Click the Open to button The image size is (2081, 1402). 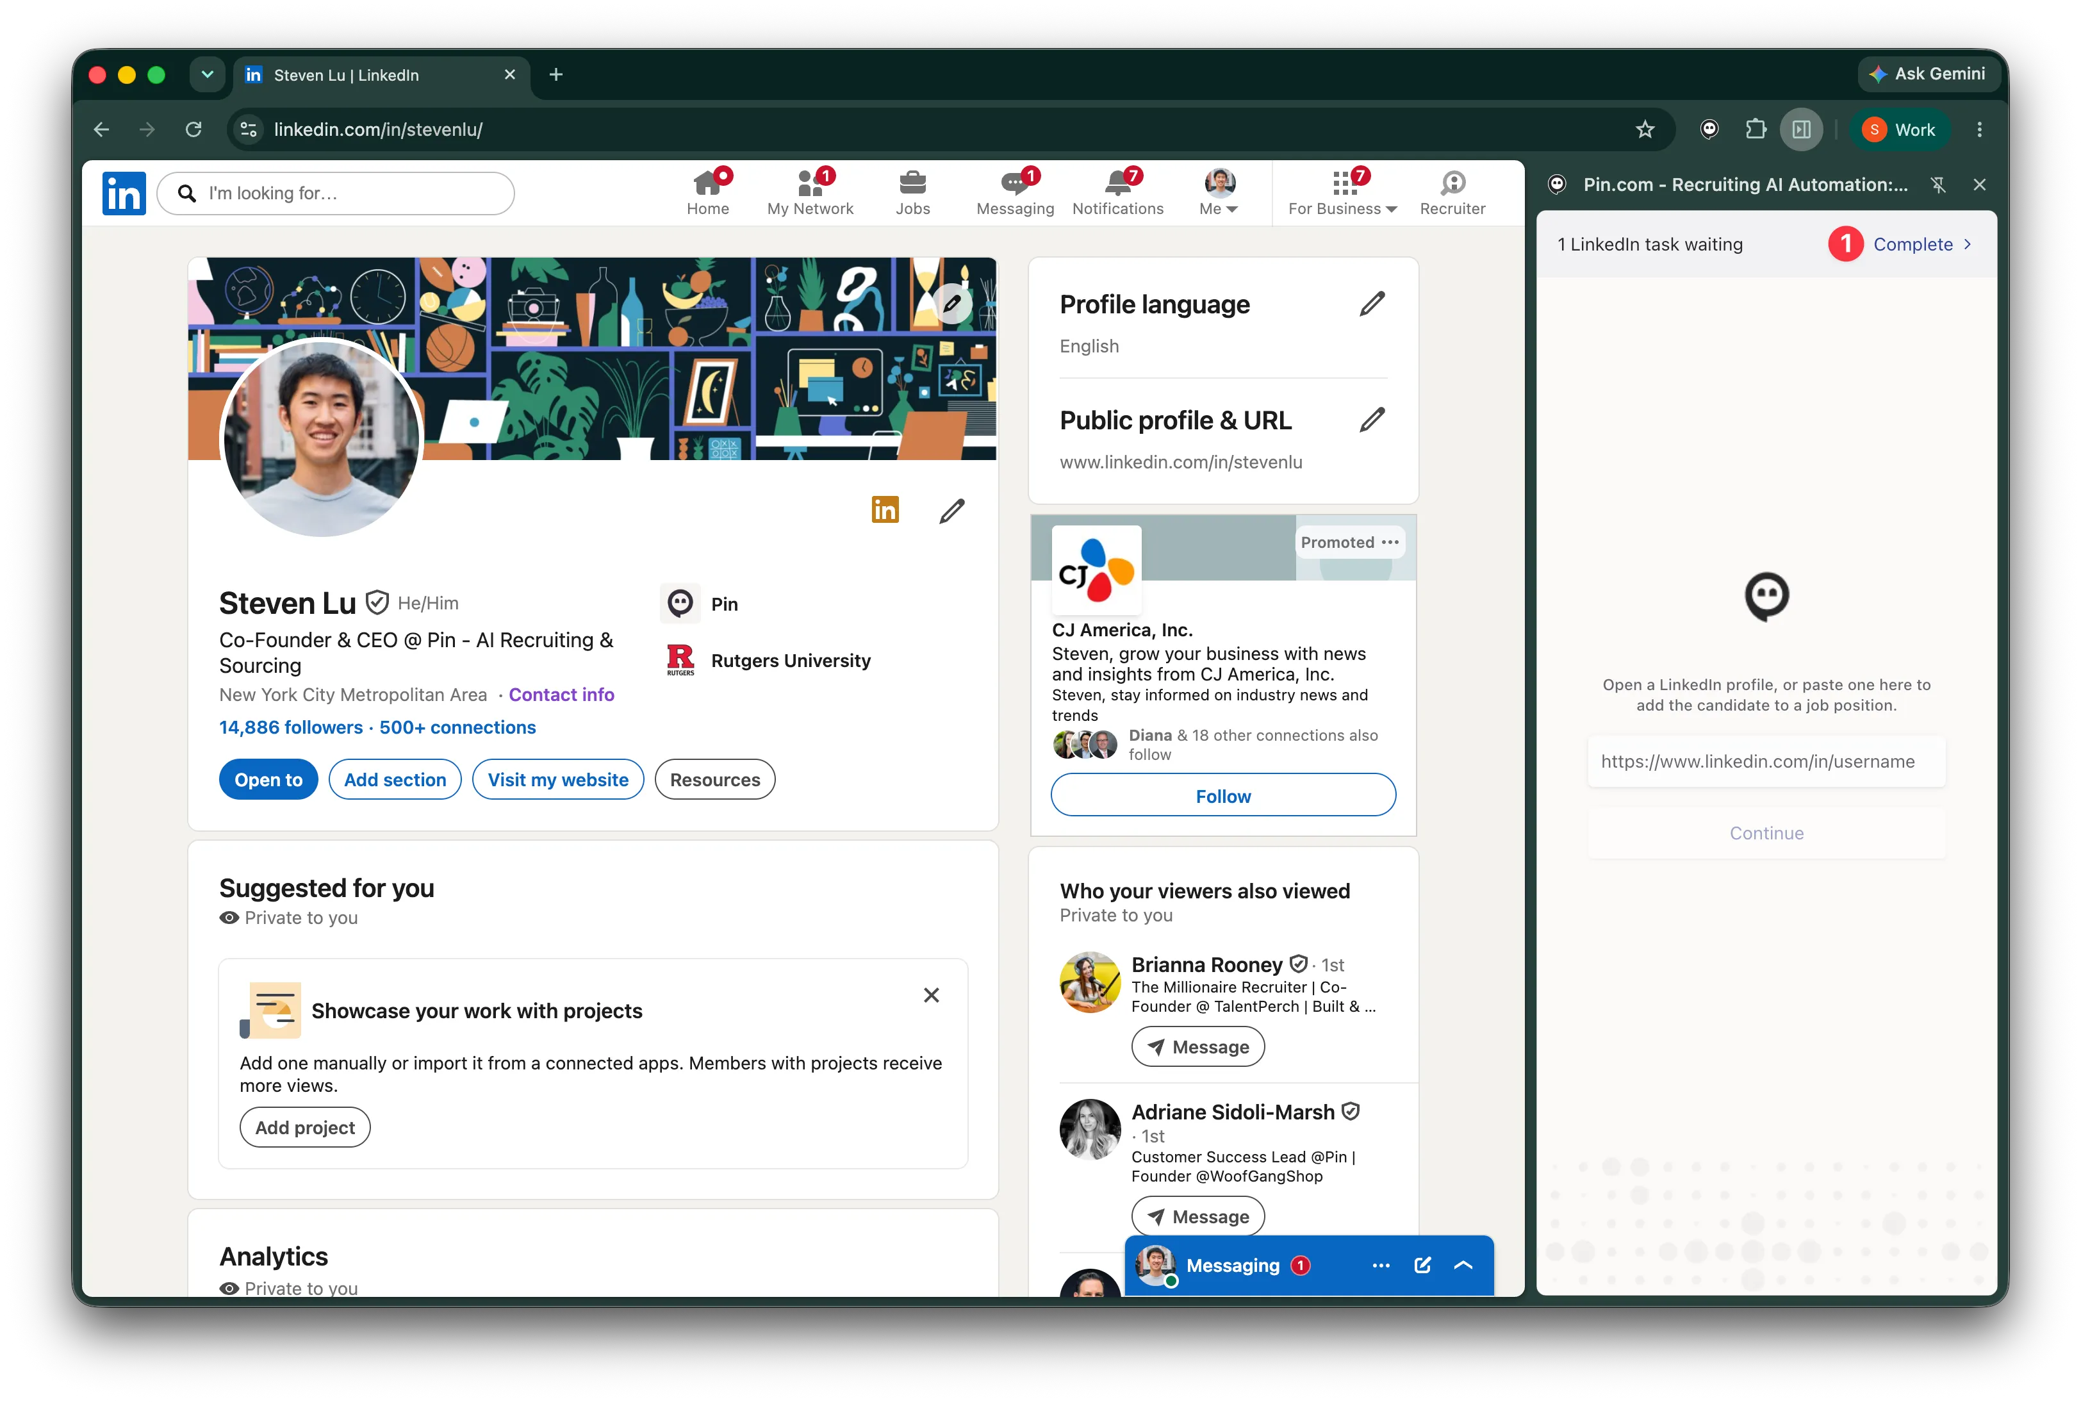coord(268,780)
